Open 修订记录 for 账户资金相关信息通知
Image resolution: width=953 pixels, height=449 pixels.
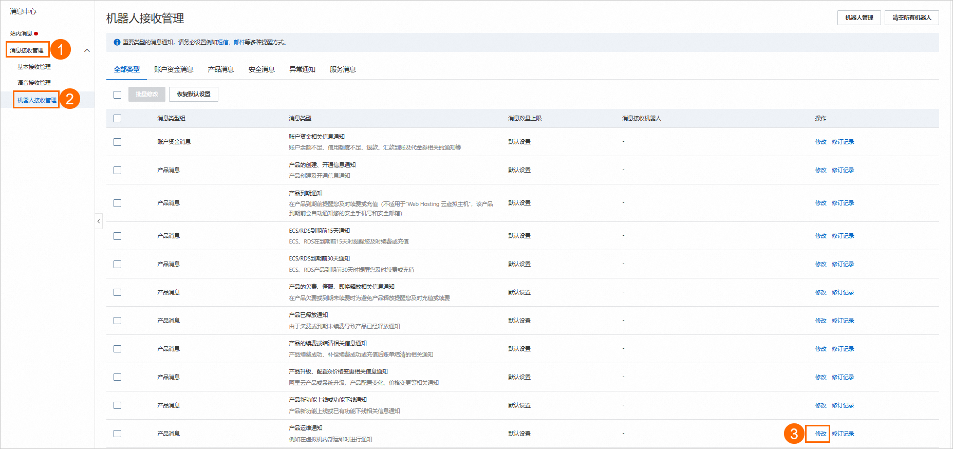coord(843,142)
